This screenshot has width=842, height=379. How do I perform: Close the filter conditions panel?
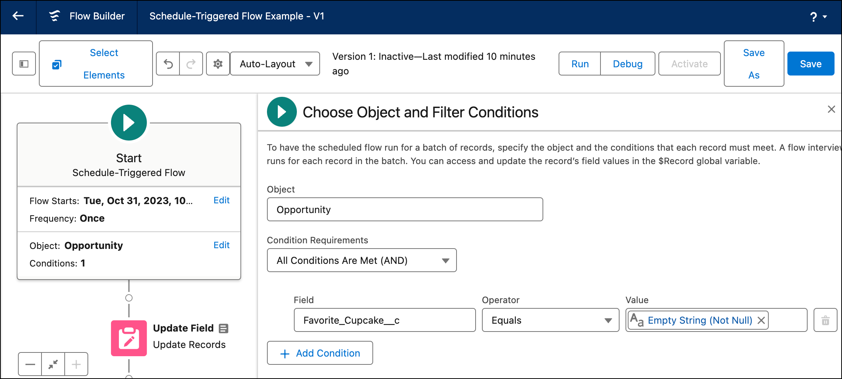point(831,109)
